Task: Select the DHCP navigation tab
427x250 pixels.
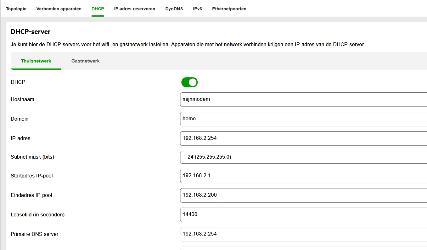Action: click(x=98, y=9)
